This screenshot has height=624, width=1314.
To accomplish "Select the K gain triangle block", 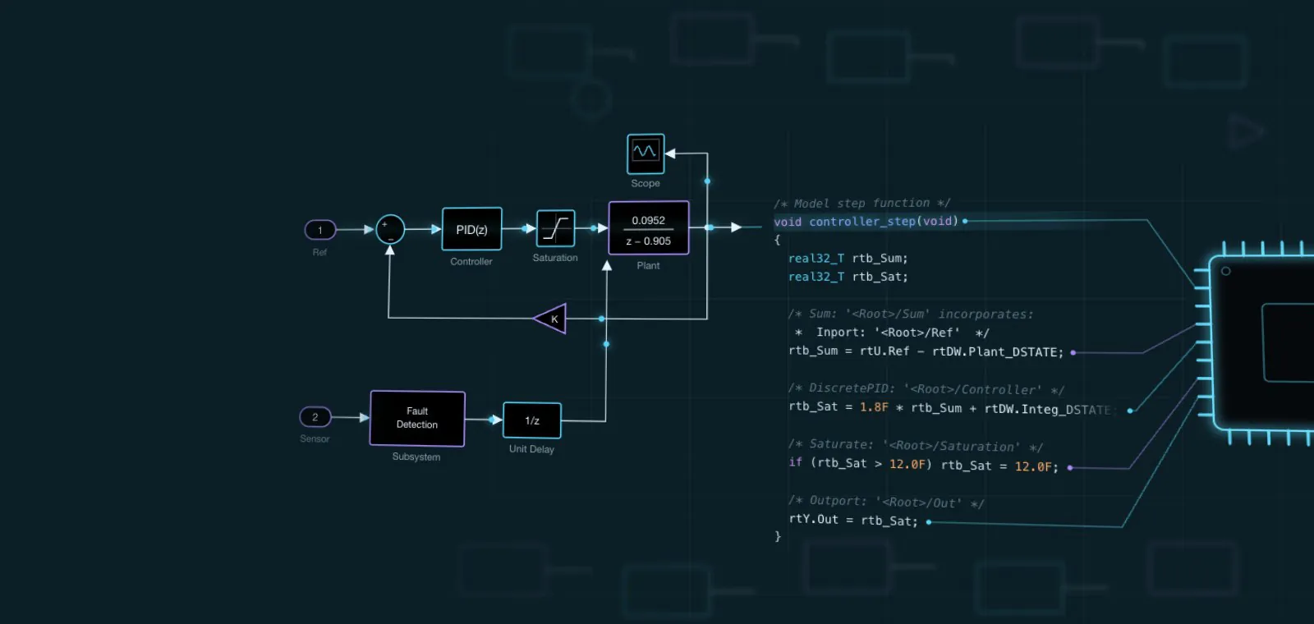I will (550, 319).
